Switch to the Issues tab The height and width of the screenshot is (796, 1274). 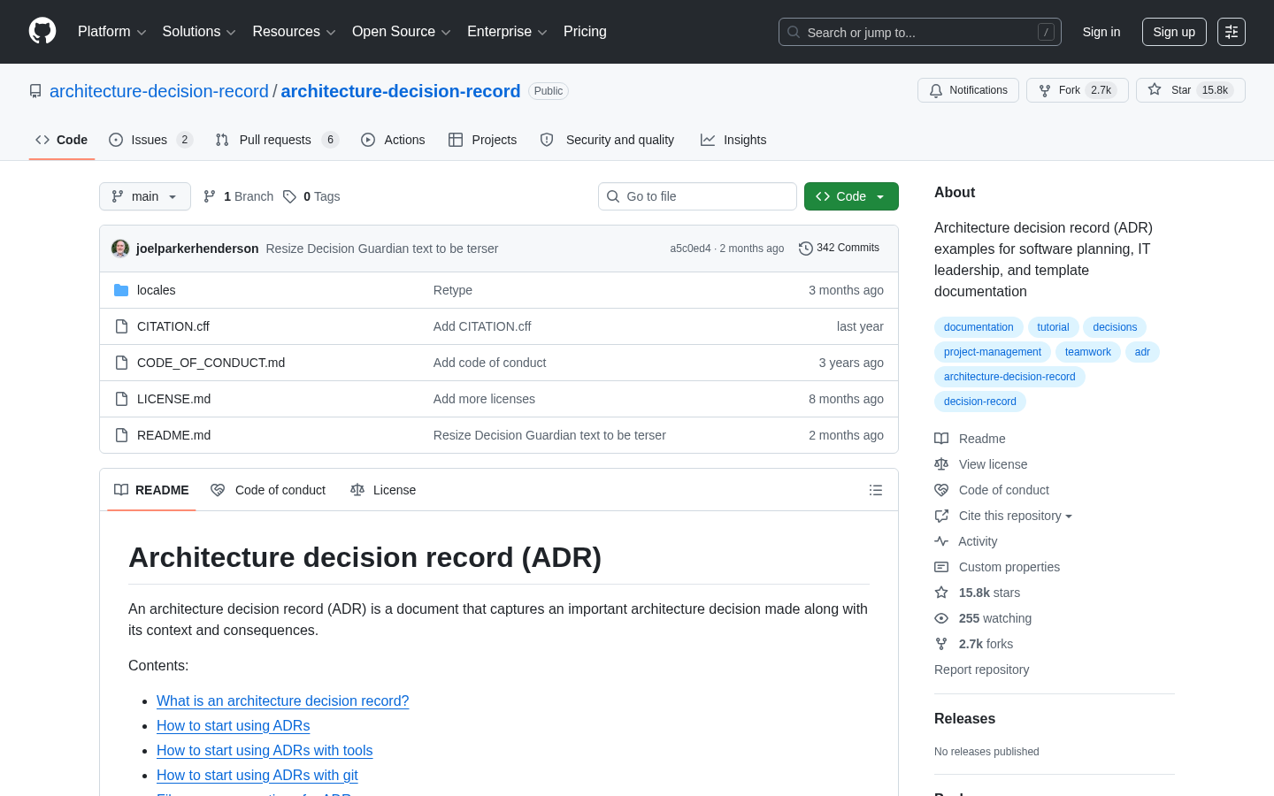coord(150,140)
